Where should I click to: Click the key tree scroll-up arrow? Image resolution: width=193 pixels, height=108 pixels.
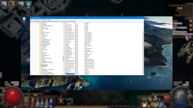coord(63,23)
